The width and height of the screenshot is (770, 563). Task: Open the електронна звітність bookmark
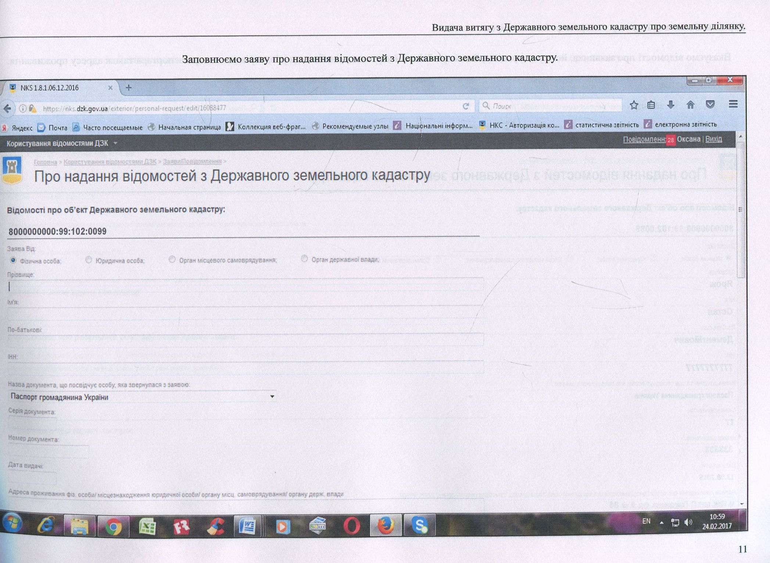point(680,124)
